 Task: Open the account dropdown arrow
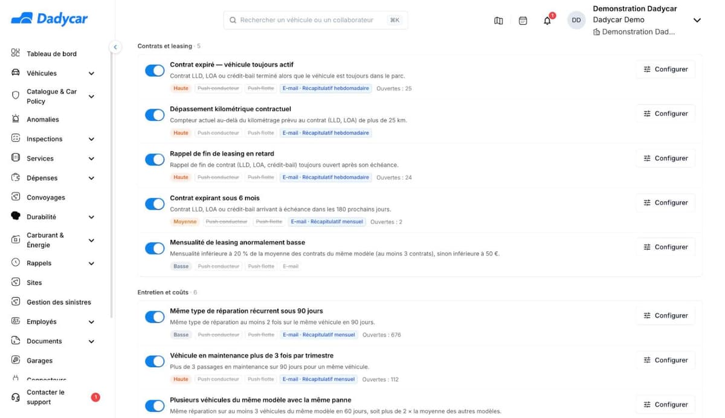click(x=697, y=21)
